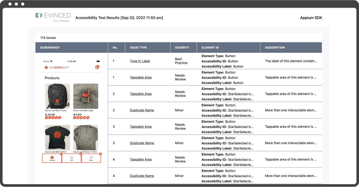Select the Sauce Lab Back Packs thumbnail
This screenshot has width=359, height=187.
coord(57,96)
